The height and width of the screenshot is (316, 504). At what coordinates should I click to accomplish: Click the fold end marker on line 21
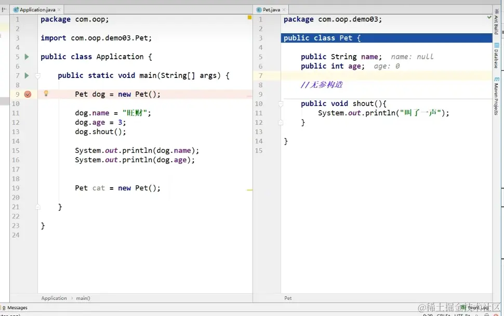(x=37, y=207)
